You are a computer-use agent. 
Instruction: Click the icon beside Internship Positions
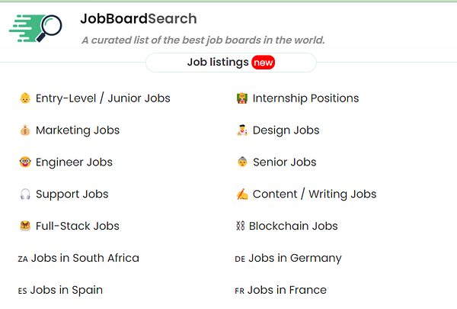point(242,98)
